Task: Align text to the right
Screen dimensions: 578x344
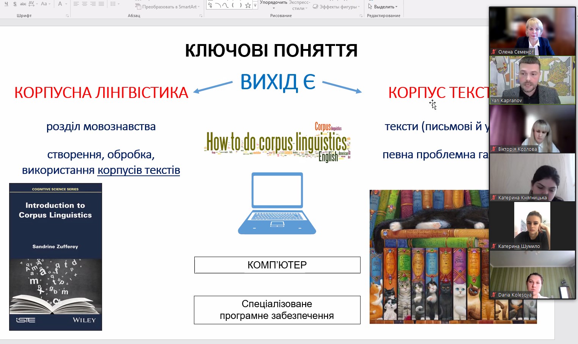Action: [x=93, y=4]
